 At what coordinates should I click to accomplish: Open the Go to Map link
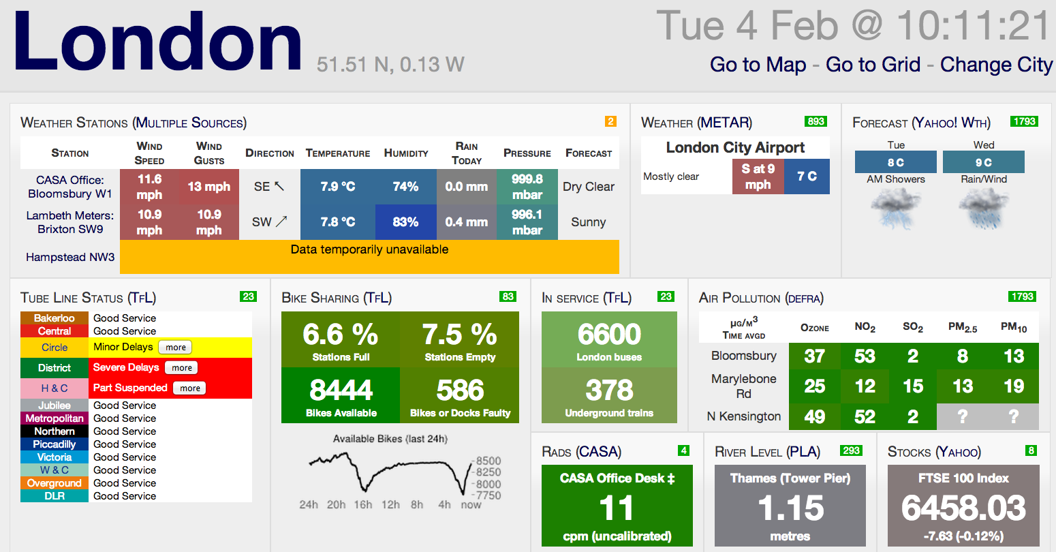point(758,65)
